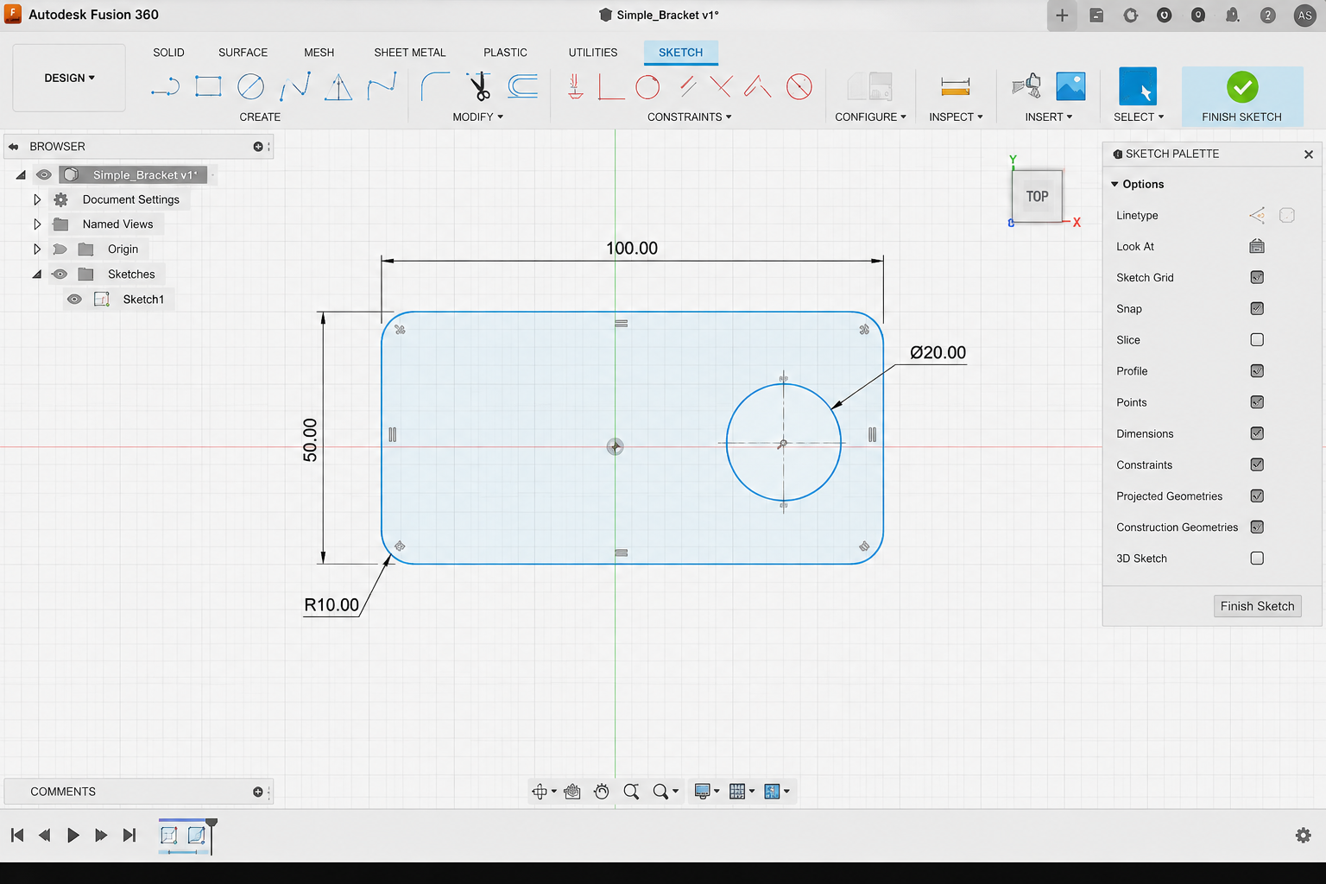Open the save file icon
The image size is (1326, 884).
pyautogui.click(x=1096, y=15)
